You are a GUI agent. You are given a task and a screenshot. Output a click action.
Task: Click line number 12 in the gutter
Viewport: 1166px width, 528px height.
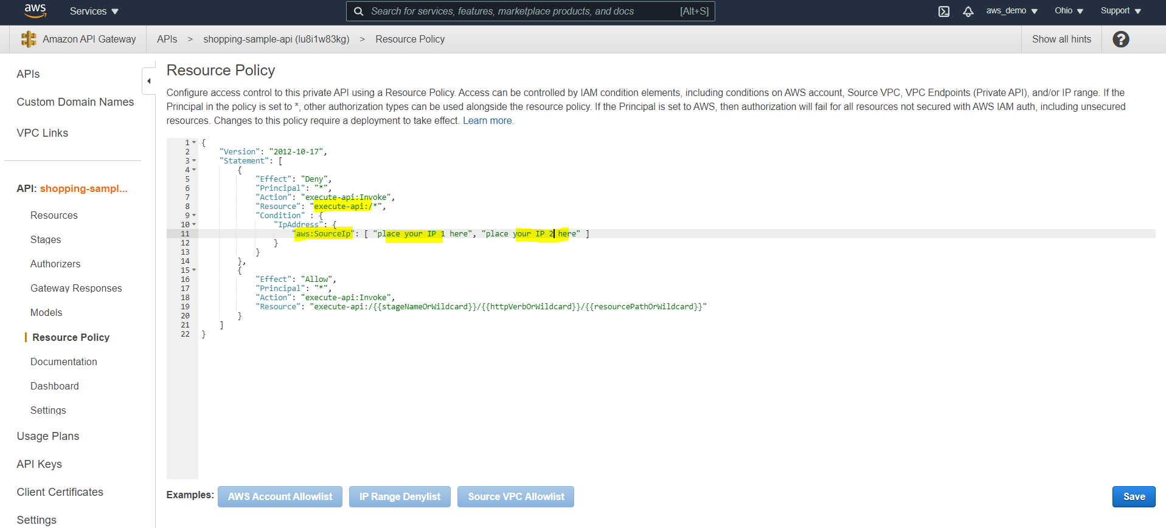pyautogui.click(x=185, y=243)
